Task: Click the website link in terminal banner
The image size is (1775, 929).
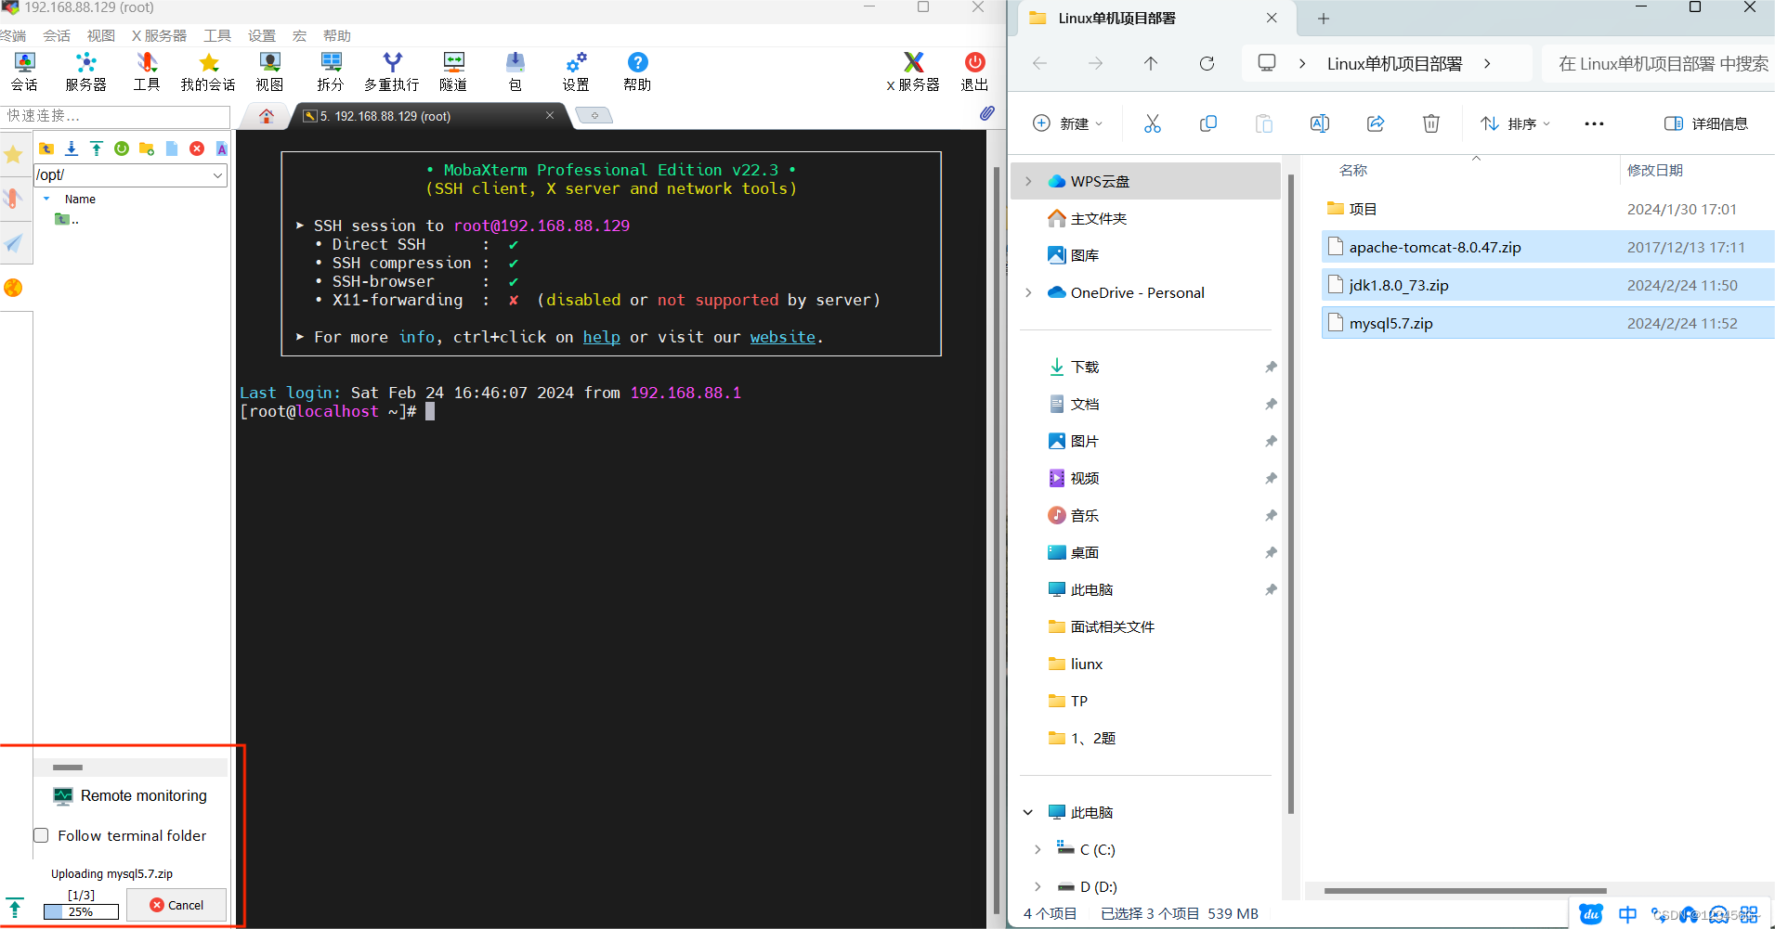Action: coord(783,337)
